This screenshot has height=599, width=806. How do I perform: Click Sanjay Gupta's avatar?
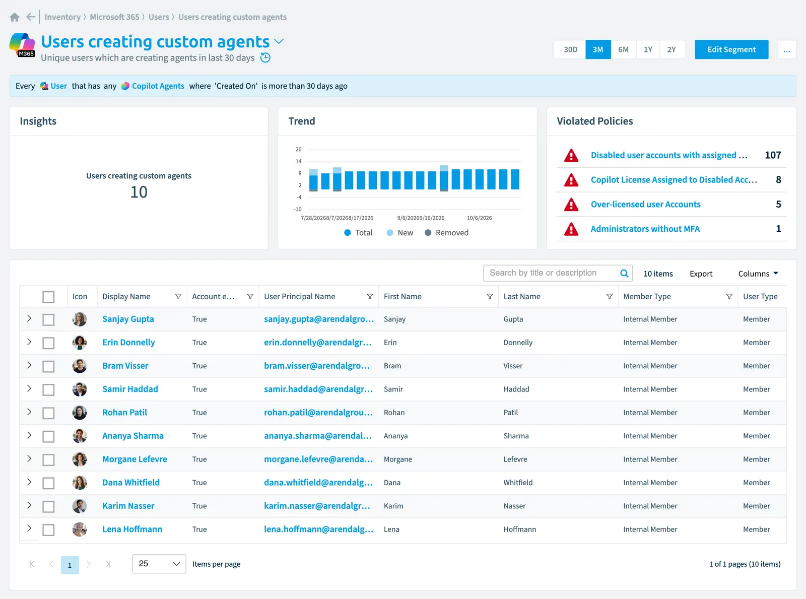coord(80,319)
